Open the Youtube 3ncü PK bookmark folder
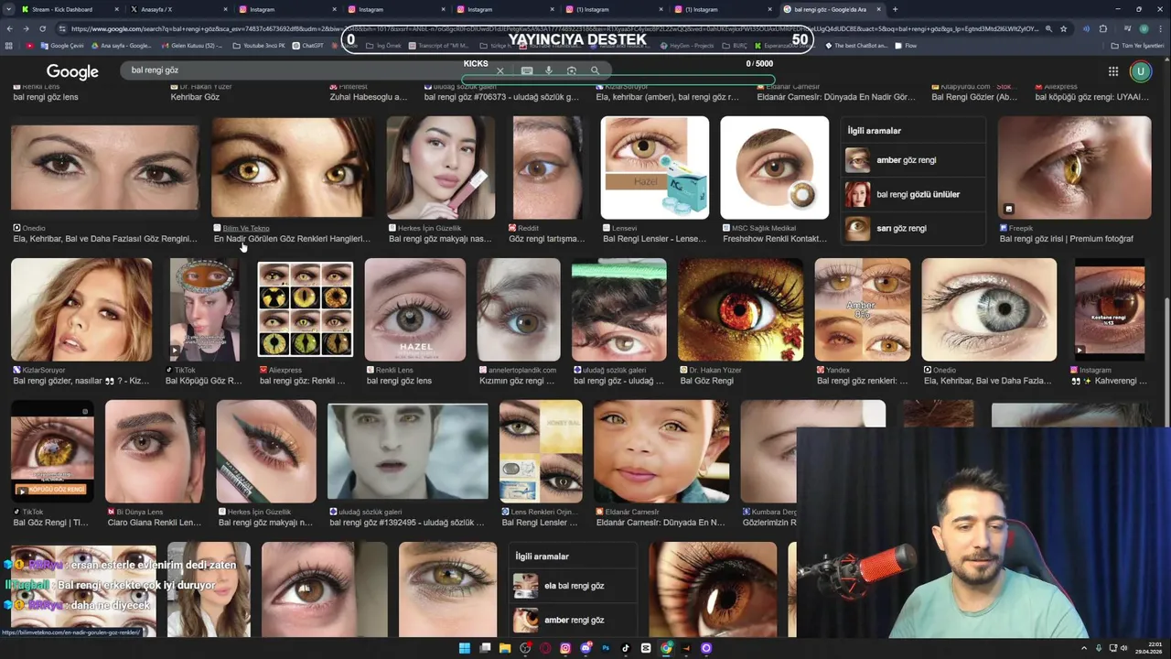 (x=259, y=46)
